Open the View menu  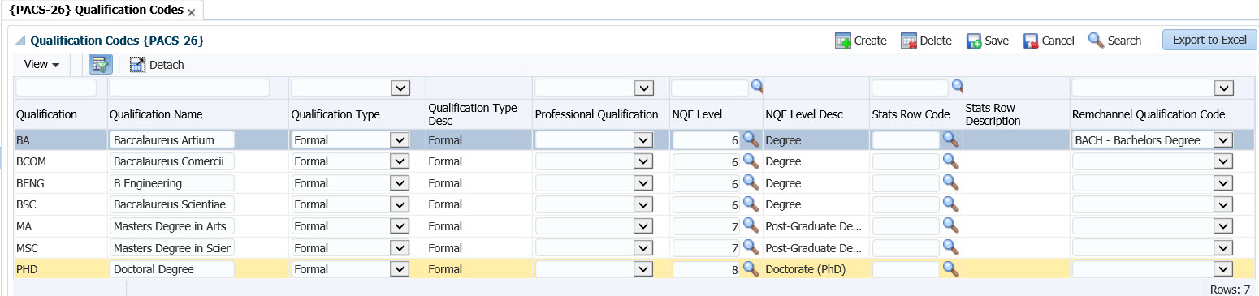pyautogui.click(x=42, y=64)
